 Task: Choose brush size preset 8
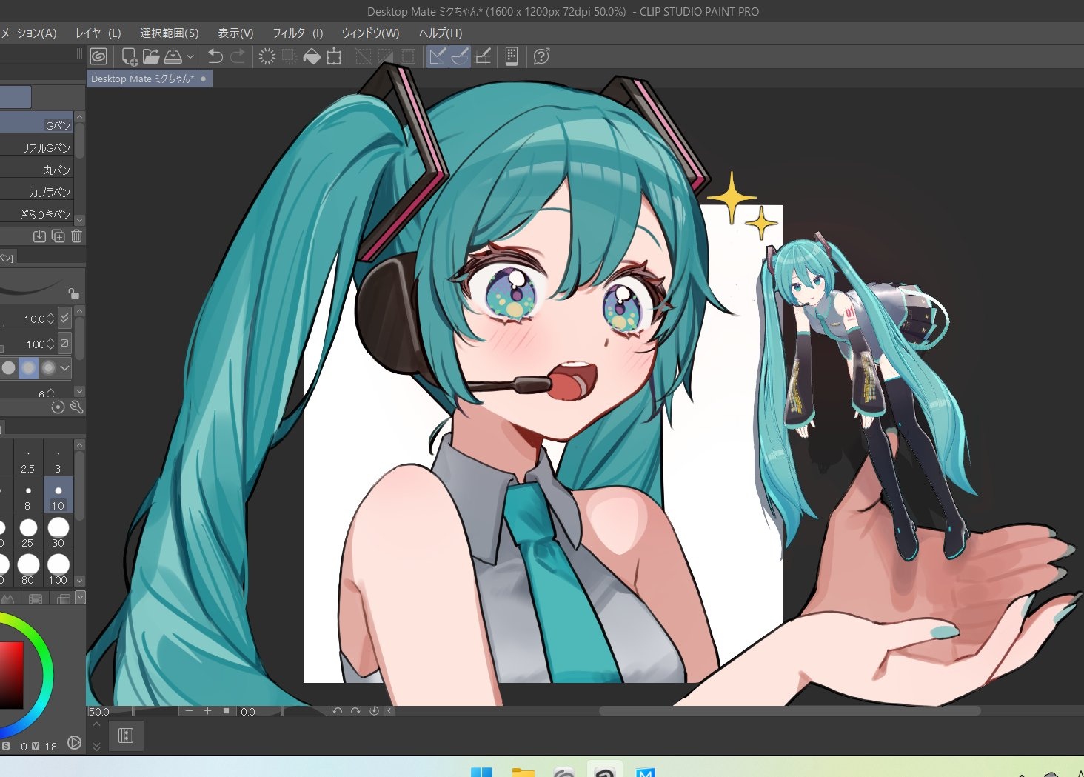coord(27,495)
